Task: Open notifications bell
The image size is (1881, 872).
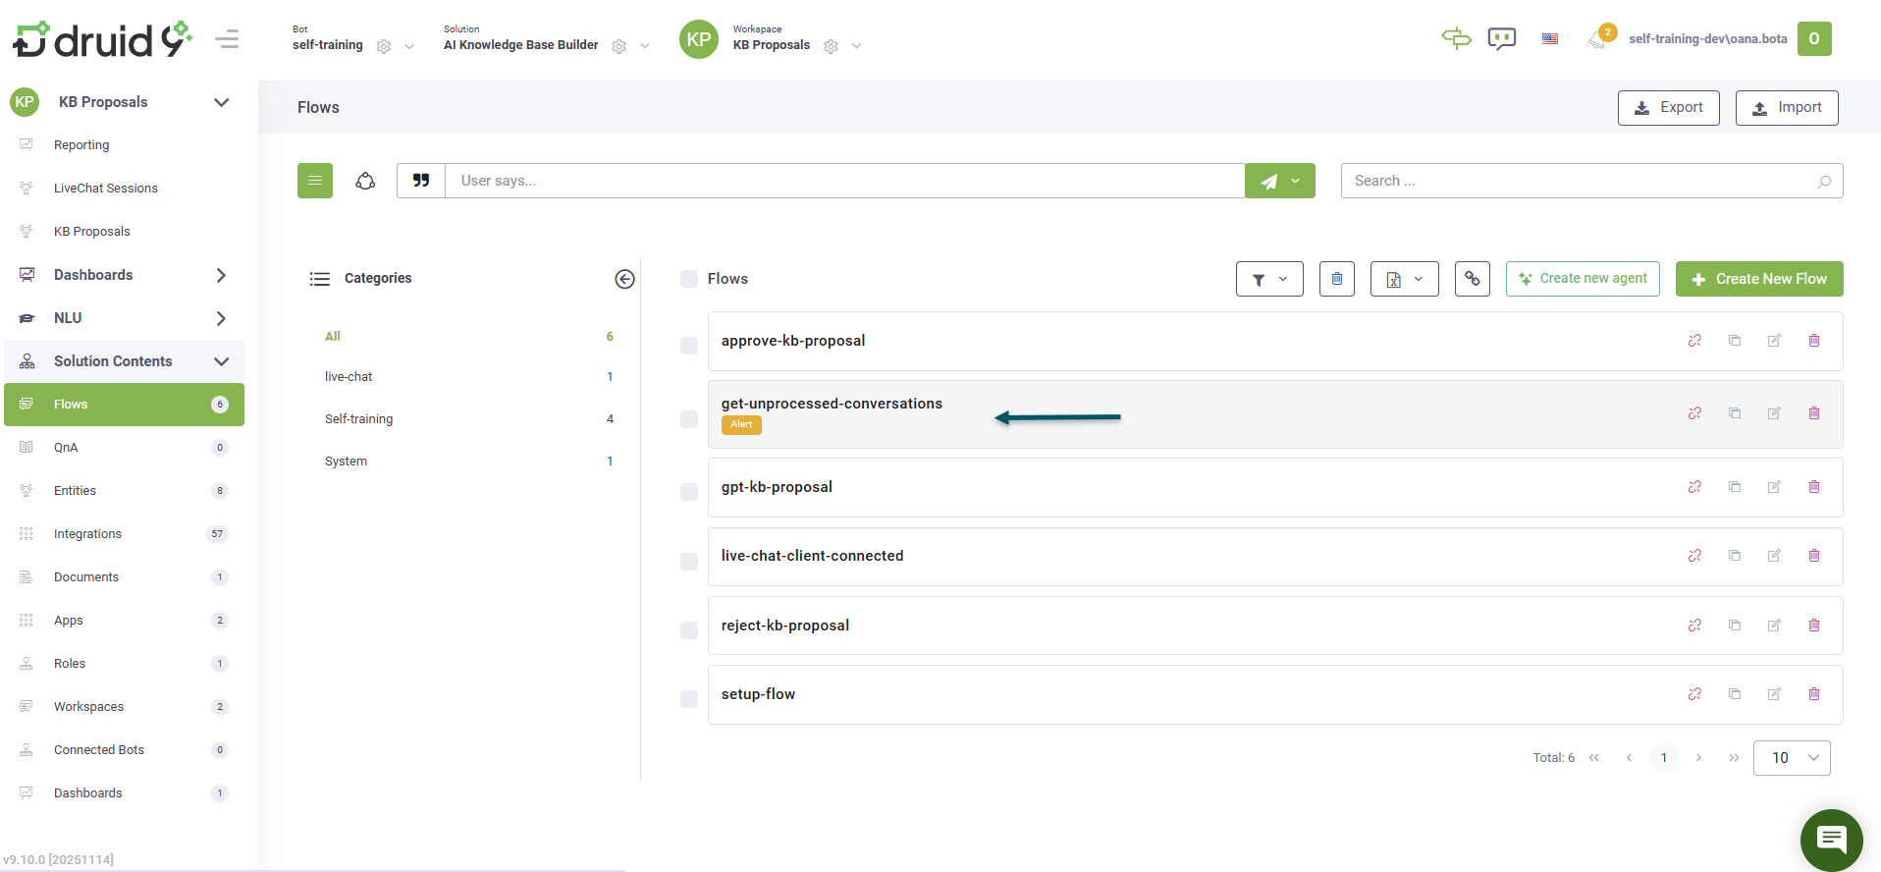Action: pyautogui.click(x=1598, y=39)
